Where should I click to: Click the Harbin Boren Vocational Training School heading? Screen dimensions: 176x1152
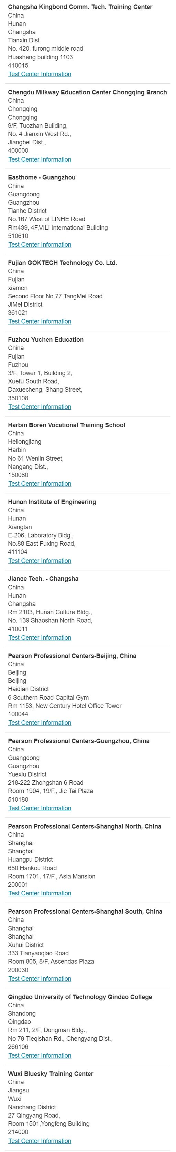[x=67, y=425]
